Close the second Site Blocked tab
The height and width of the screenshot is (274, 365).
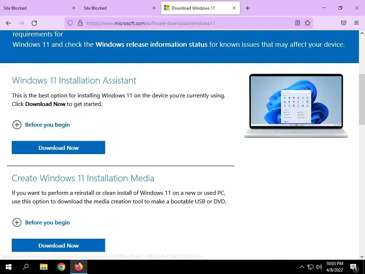click(154, 8)
